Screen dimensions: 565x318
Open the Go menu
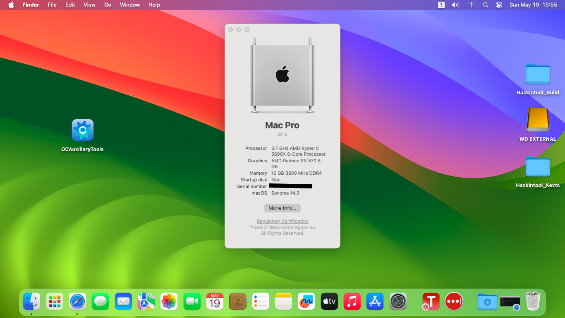108,5
